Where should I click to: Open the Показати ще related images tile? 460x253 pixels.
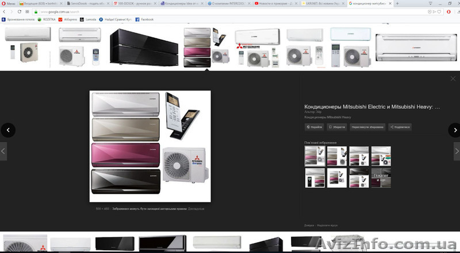click(381, 178)
